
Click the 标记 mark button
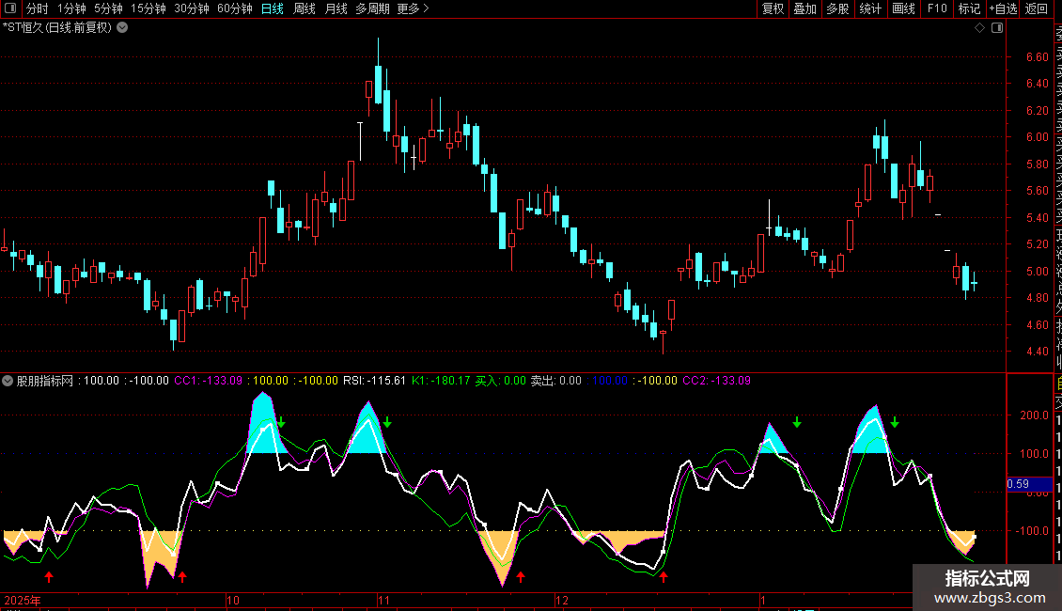969,8
